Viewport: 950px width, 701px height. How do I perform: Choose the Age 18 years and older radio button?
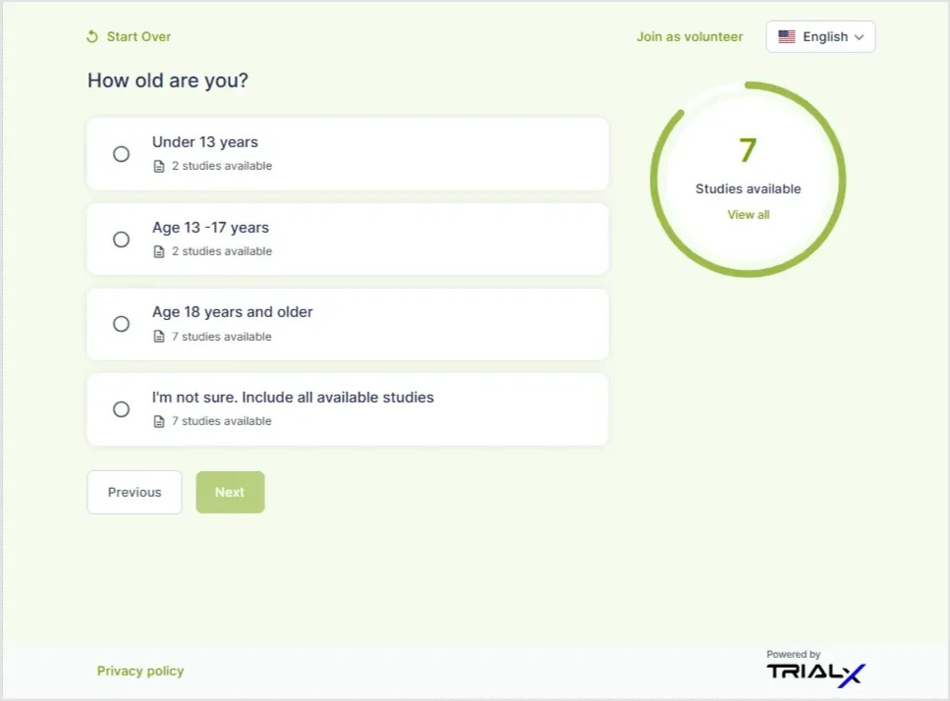pos(121,324)
